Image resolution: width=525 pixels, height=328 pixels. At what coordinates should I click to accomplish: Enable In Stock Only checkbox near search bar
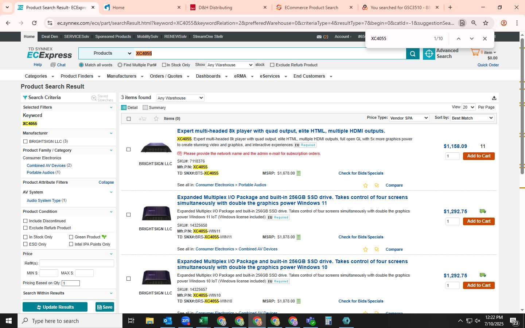click(x=164, y=65)
